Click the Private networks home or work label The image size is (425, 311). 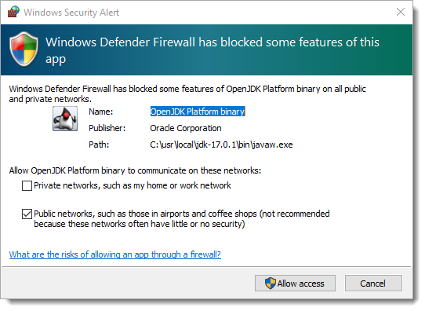(x=133, y=185)
